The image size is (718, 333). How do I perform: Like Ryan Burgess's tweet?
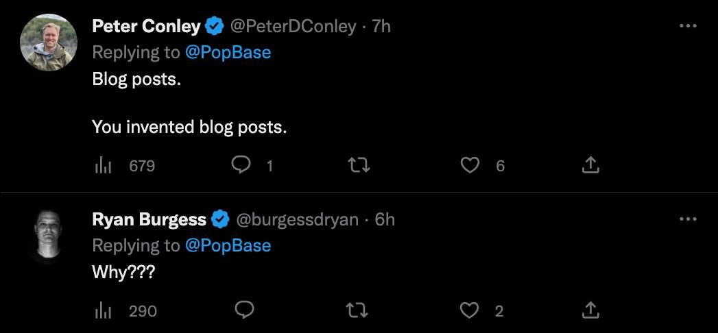click(x=470, y=310)
